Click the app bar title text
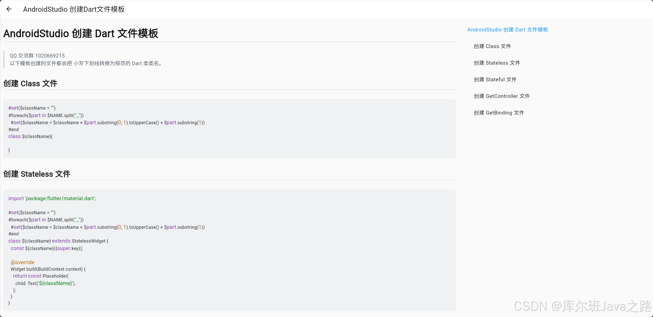The height and width of the screenshot is (317, 653). [74, 9]
